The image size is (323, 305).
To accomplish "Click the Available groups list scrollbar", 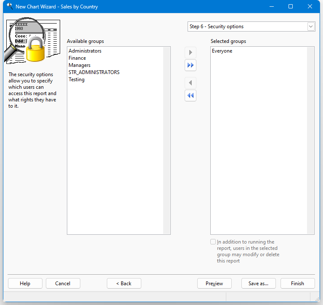I will pyautogui.click(x=167, y=141).
